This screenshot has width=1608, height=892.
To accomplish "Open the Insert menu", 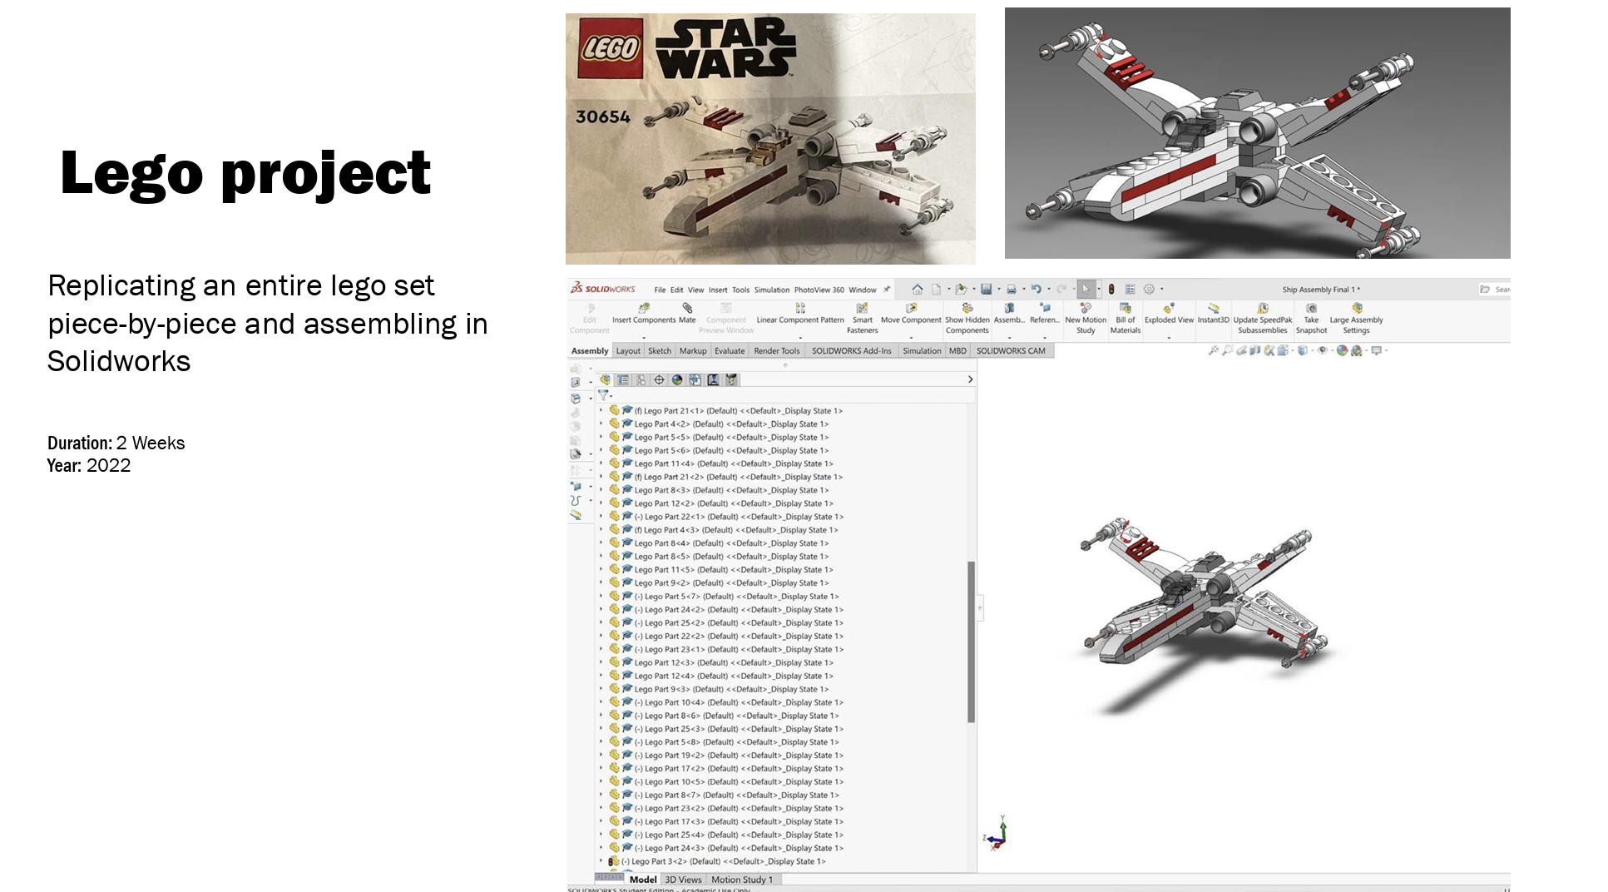I will 718,290.
